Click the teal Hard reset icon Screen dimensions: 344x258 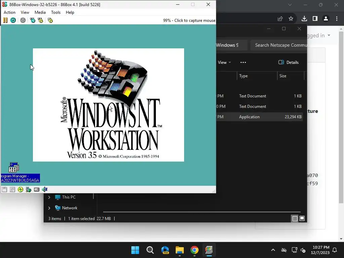coord(13,20)
